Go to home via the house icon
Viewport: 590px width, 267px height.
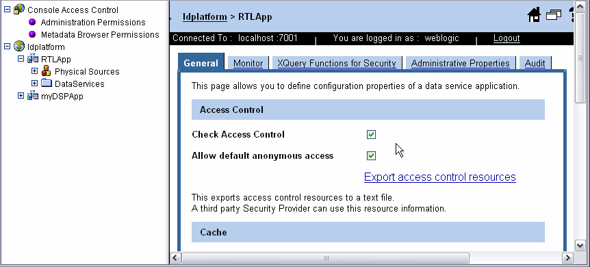534,16
